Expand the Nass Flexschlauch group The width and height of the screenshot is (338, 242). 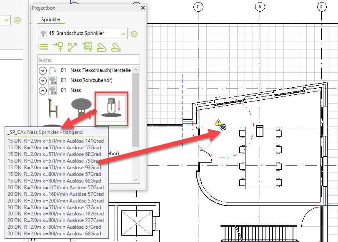(43, 70)
